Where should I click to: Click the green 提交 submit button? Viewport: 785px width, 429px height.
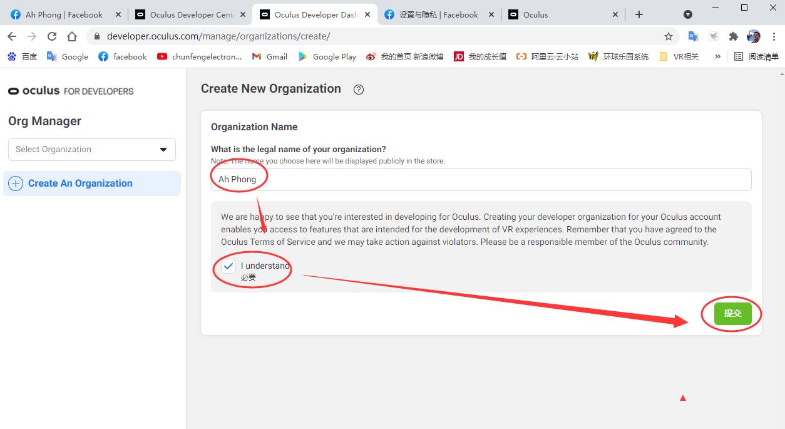click(733, 313)
